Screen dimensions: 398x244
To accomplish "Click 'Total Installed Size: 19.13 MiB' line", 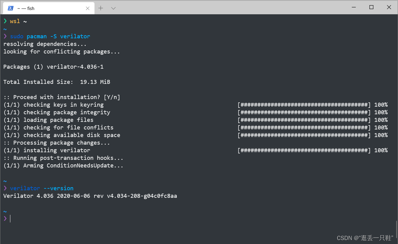I will tap(57, 82).
